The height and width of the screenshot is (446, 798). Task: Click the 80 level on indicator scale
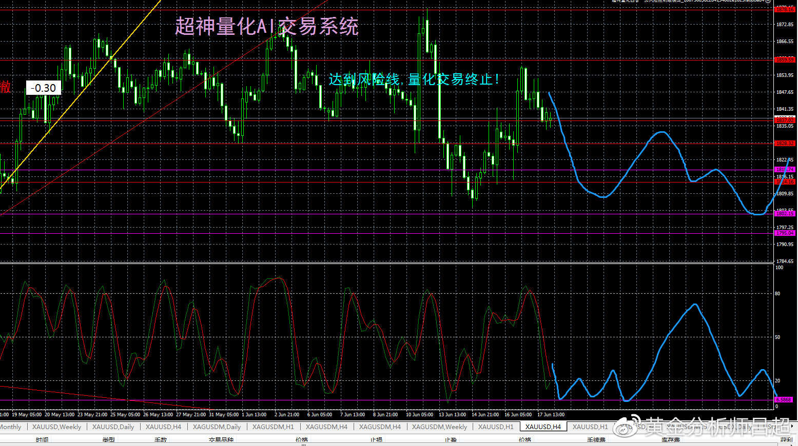tap(778, 294)
